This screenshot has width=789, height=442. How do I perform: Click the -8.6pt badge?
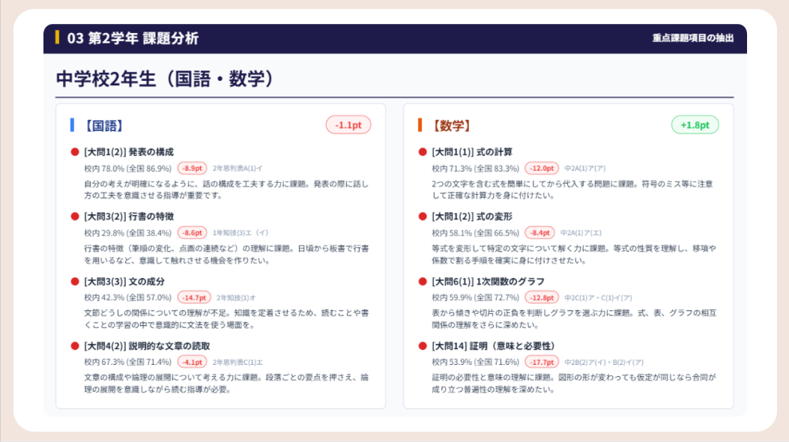(193, 233)
